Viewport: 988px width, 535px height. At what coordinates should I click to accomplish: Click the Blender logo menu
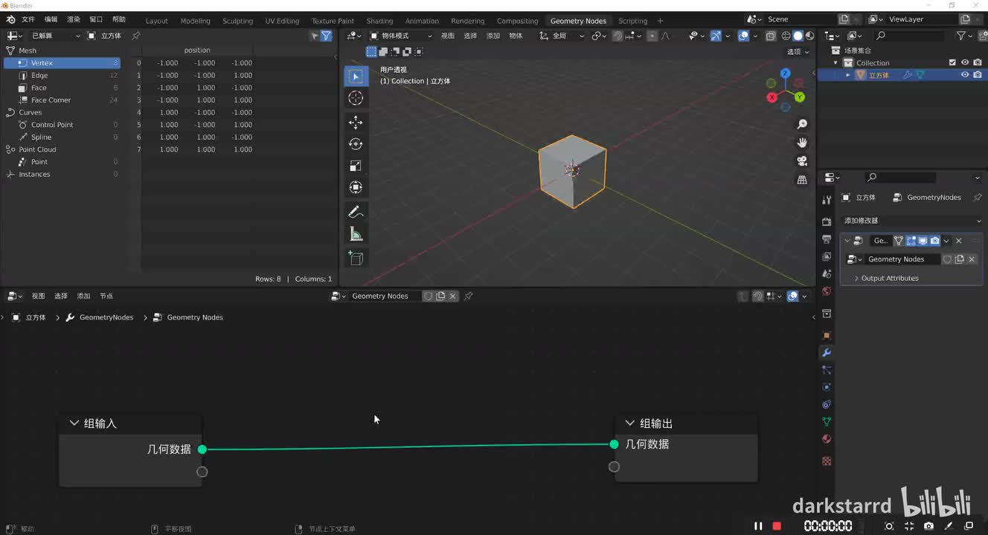tap(12, 19)
